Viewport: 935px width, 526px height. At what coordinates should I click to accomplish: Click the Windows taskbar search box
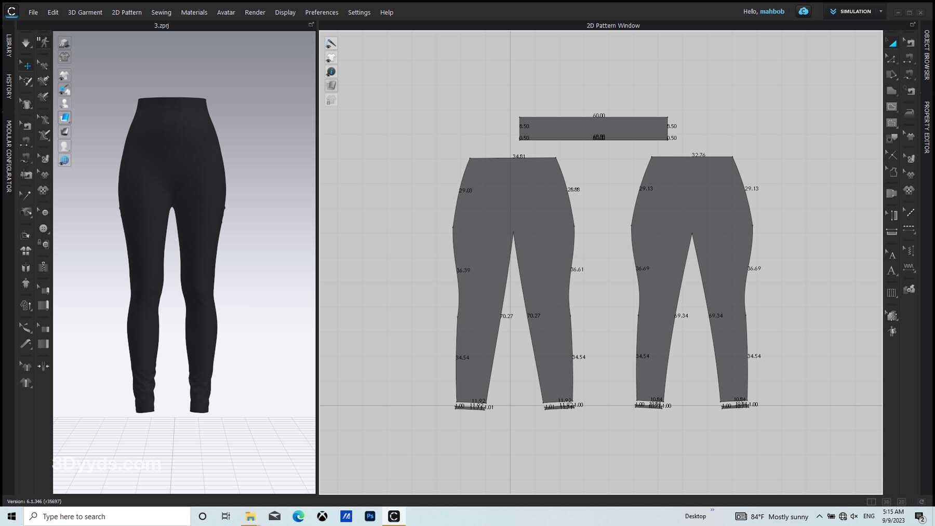tap(108, 516)
